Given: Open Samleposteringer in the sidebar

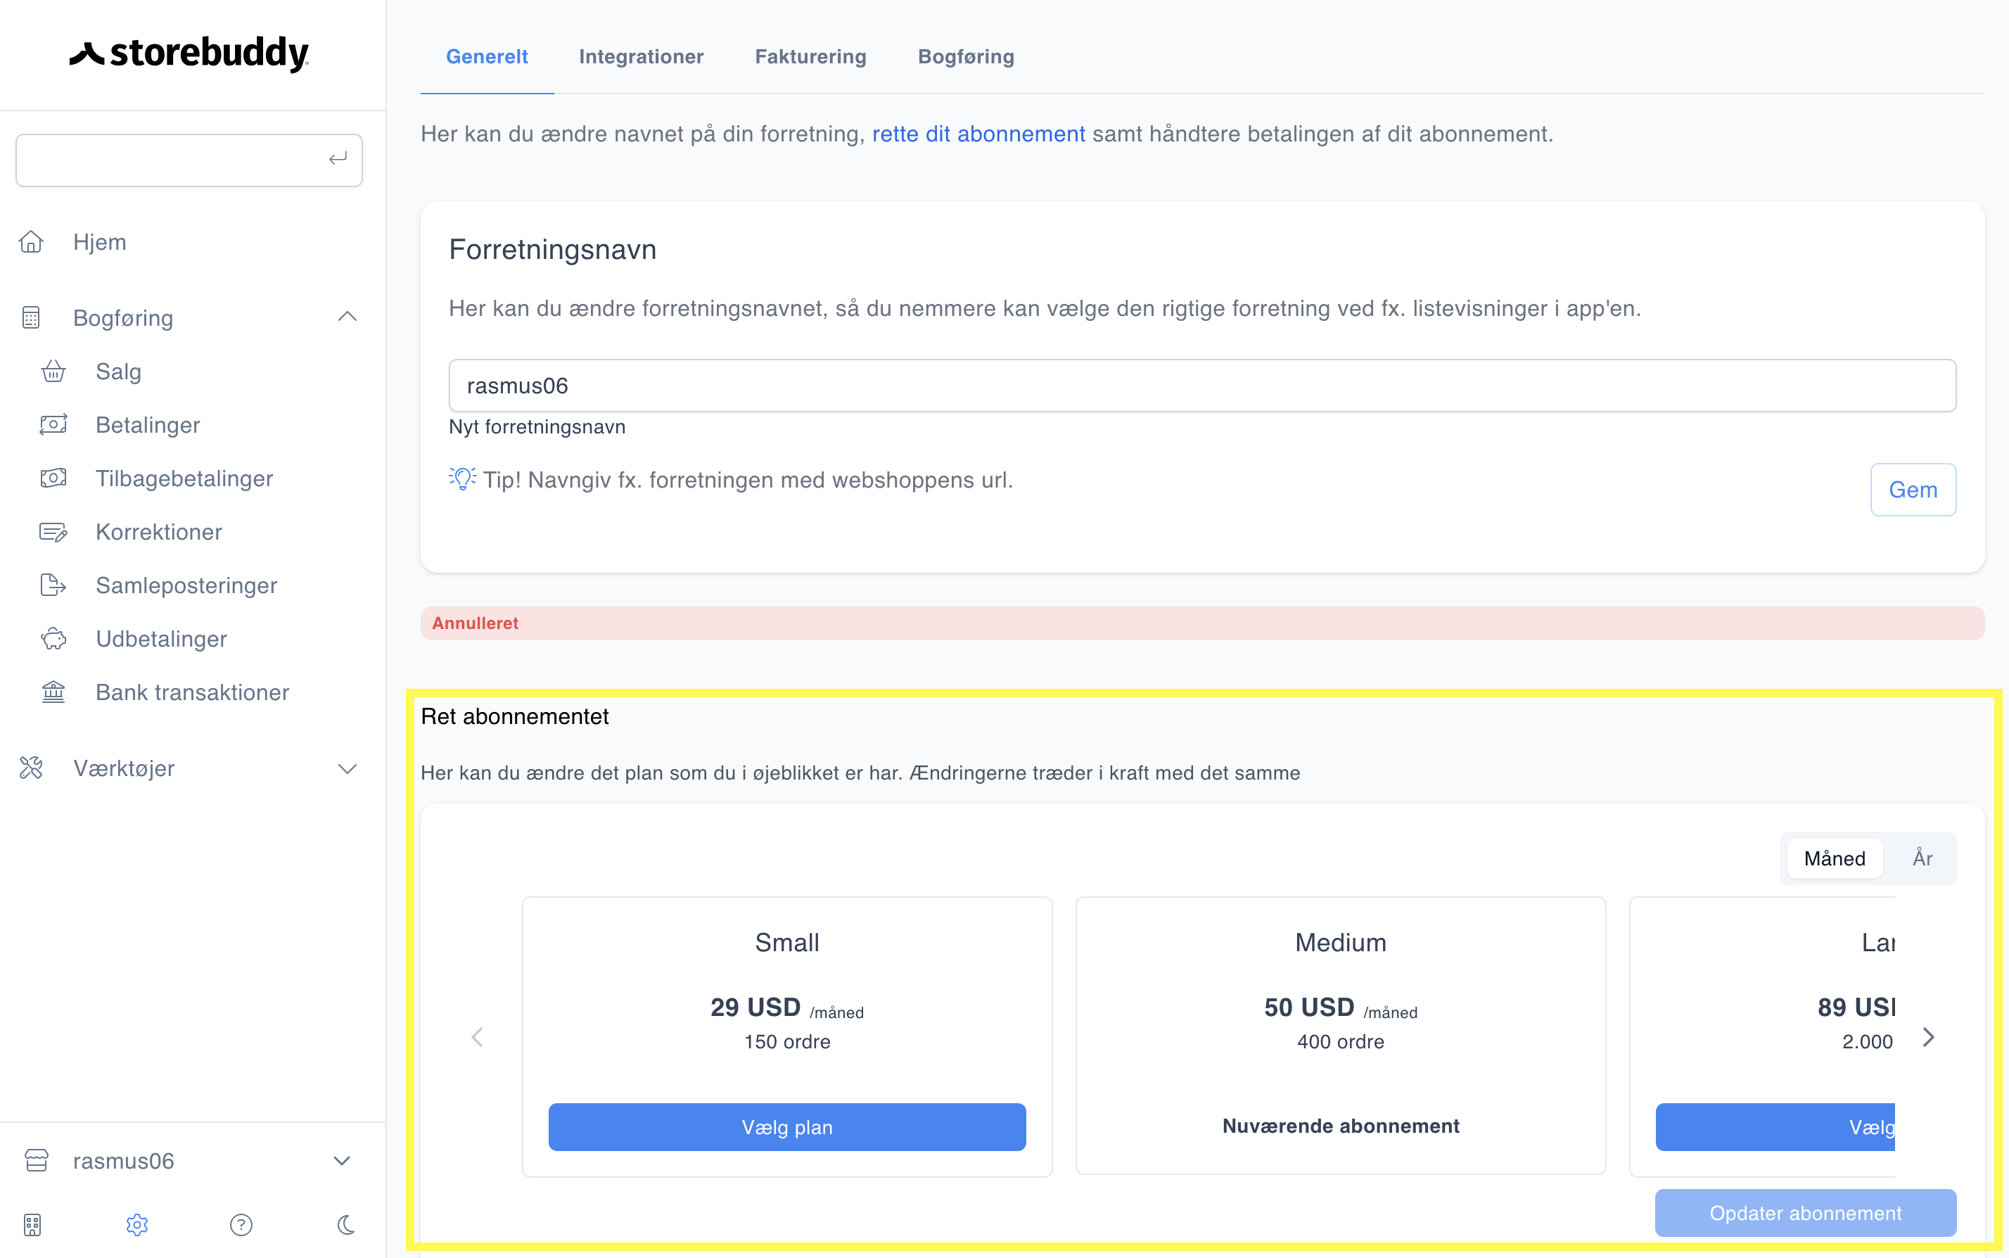Looking at the screenshot, I should pos(186,585).
